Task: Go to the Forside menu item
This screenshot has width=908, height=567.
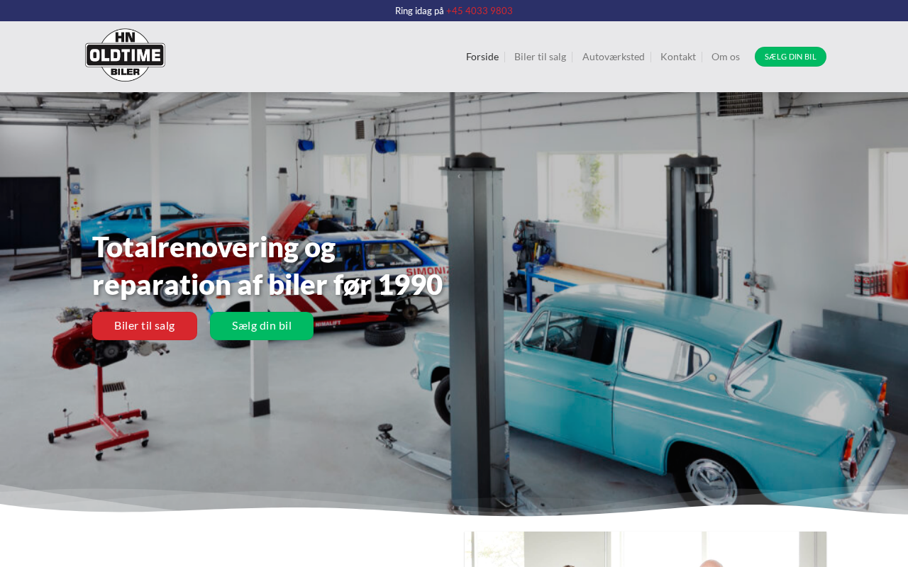Action: click(482, 57)
